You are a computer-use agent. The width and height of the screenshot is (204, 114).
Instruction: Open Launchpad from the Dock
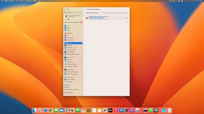coord(40,111)
